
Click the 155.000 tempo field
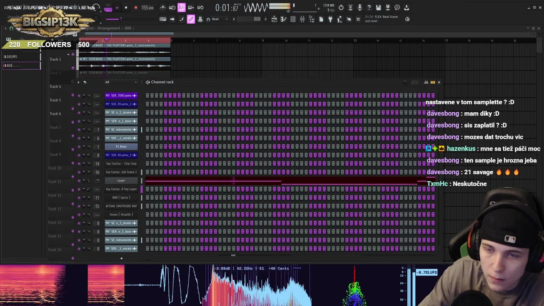point(147,8)
